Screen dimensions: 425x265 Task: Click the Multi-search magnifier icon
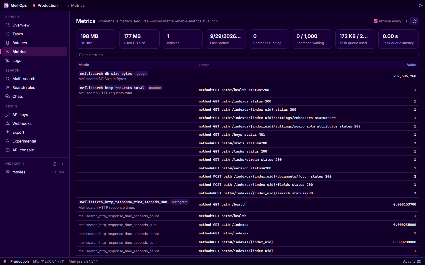pos(8,79)
